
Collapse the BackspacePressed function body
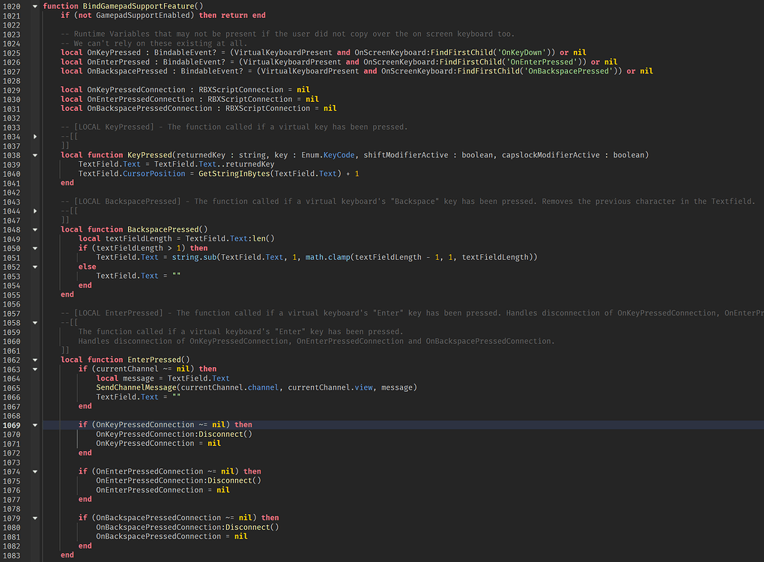point(33,229)
